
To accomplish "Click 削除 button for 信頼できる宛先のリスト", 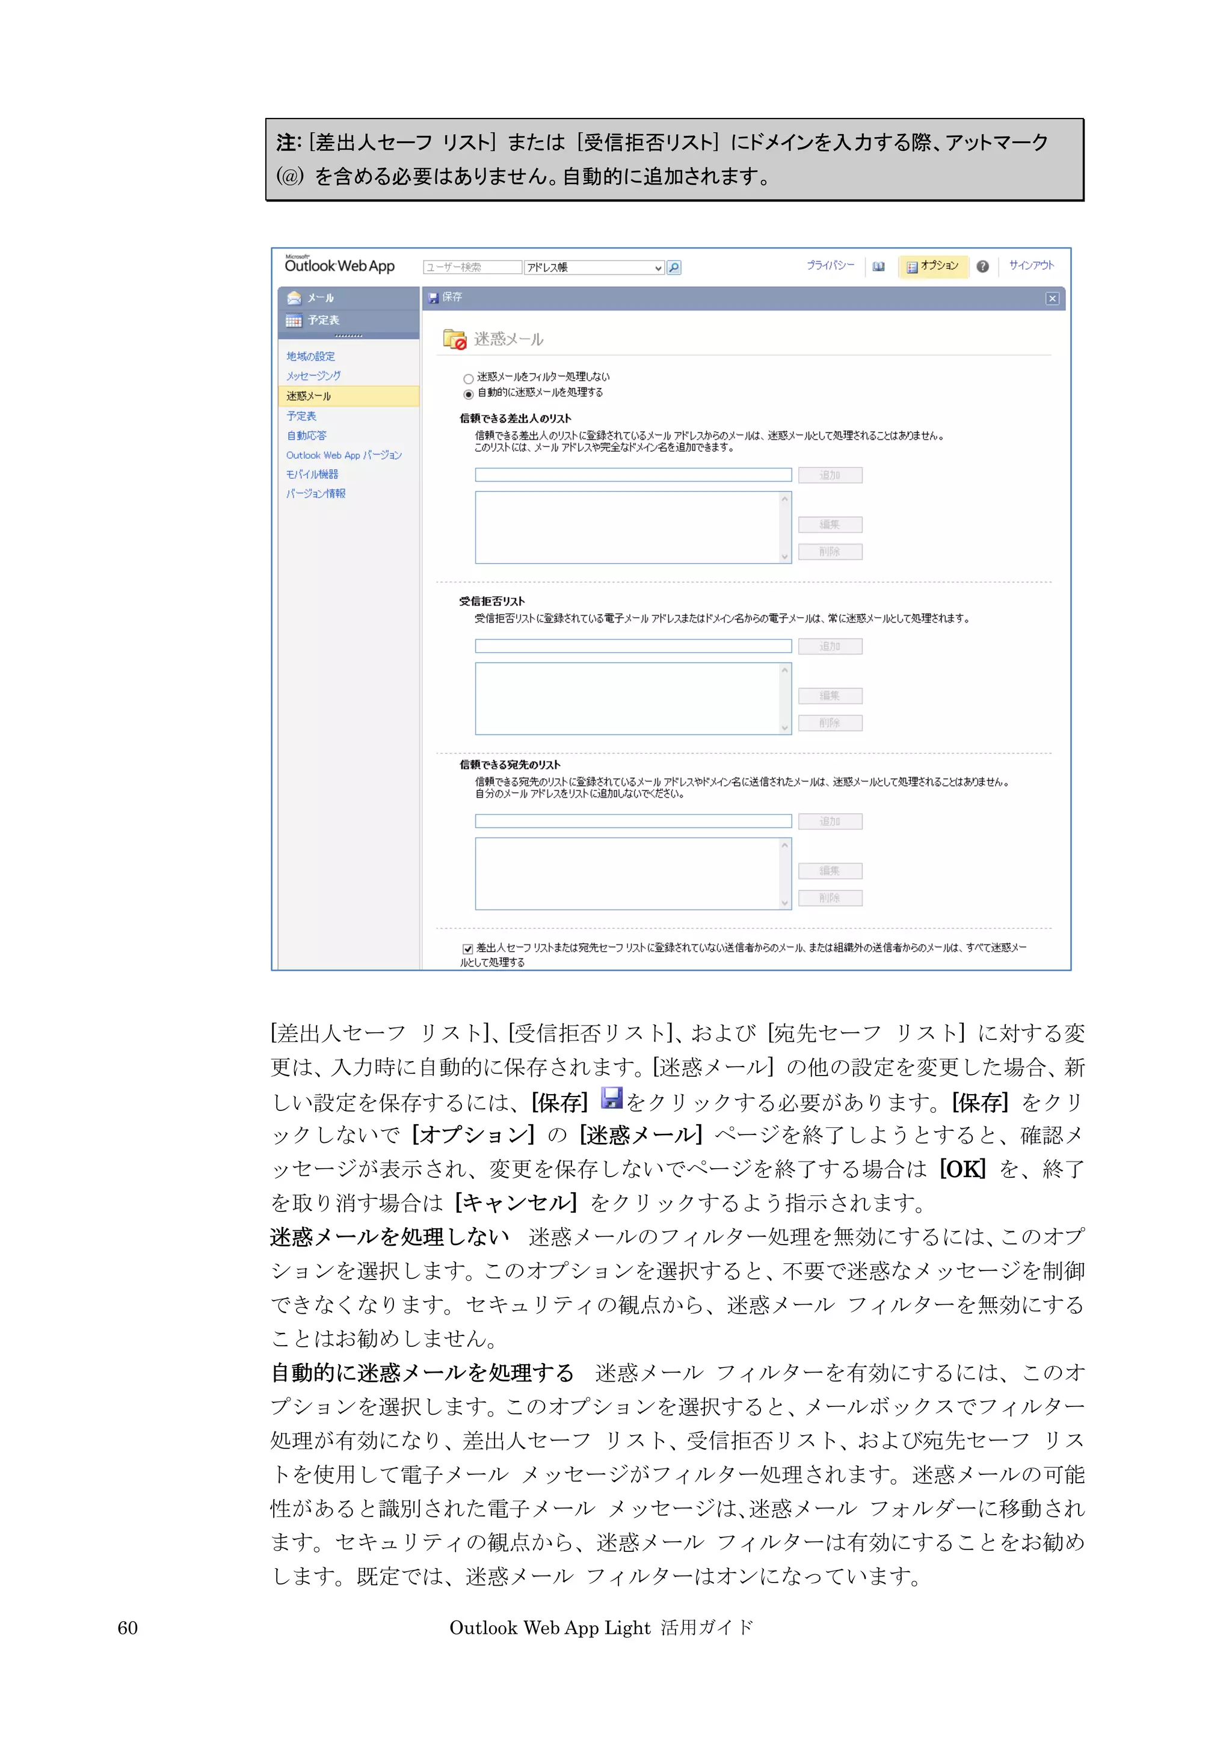I will coord(830,898).
